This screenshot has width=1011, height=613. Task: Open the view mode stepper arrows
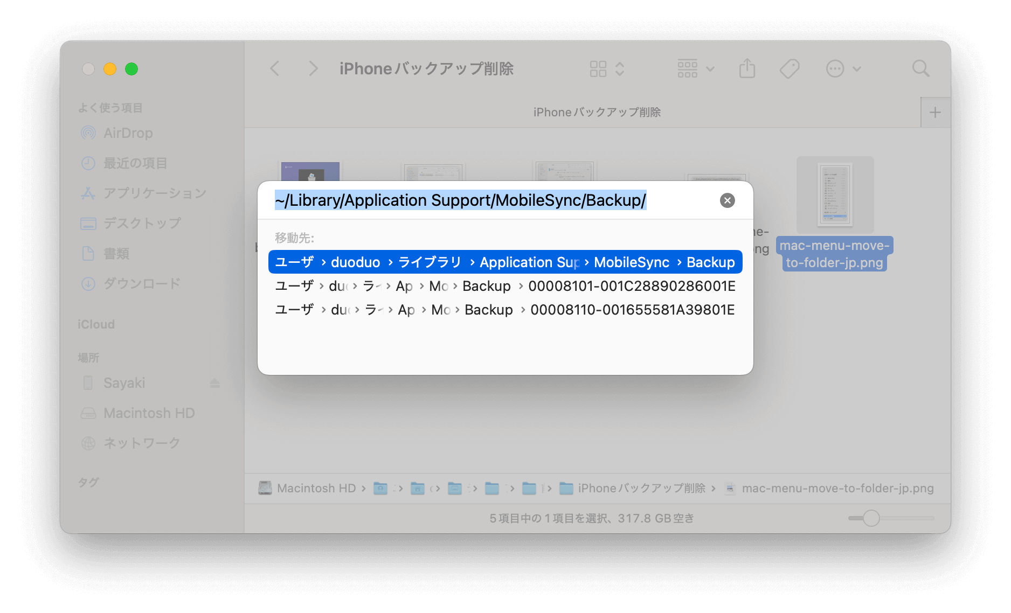[620, 69]
